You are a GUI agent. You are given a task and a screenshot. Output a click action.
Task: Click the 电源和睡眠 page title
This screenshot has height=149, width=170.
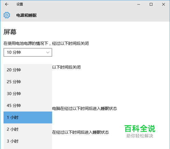pyautogui.click(x=26, y=15)
